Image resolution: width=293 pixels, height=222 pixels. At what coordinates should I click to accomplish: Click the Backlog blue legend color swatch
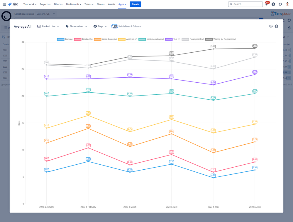click(60, 39)
